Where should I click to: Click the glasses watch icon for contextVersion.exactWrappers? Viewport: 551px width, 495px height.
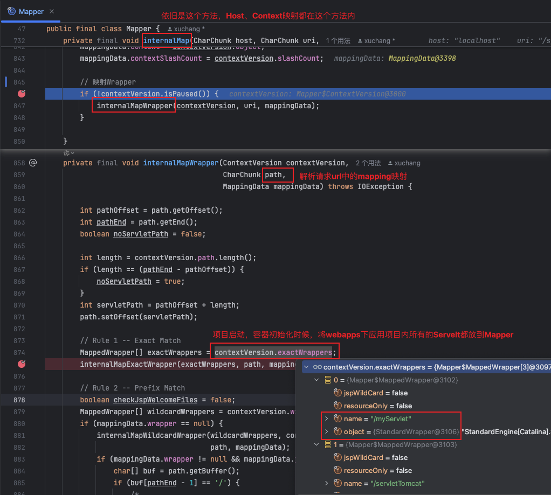pyautogui.click(x=318, y=367)
